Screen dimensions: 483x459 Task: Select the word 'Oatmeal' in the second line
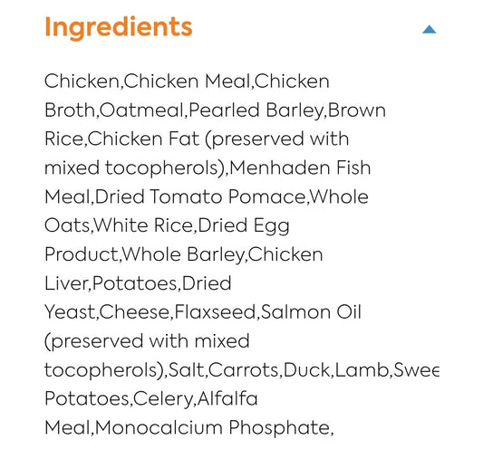coord(141,110)
